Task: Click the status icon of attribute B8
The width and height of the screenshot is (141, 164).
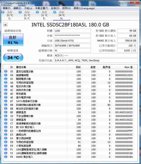Action: 6,105
